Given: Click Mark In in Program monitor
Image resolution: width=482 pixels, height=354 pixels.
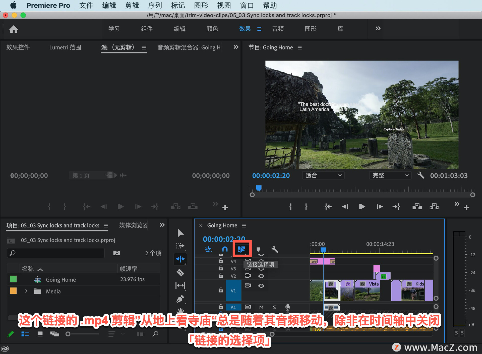Looking at the screenshot, I should [290, 207].
